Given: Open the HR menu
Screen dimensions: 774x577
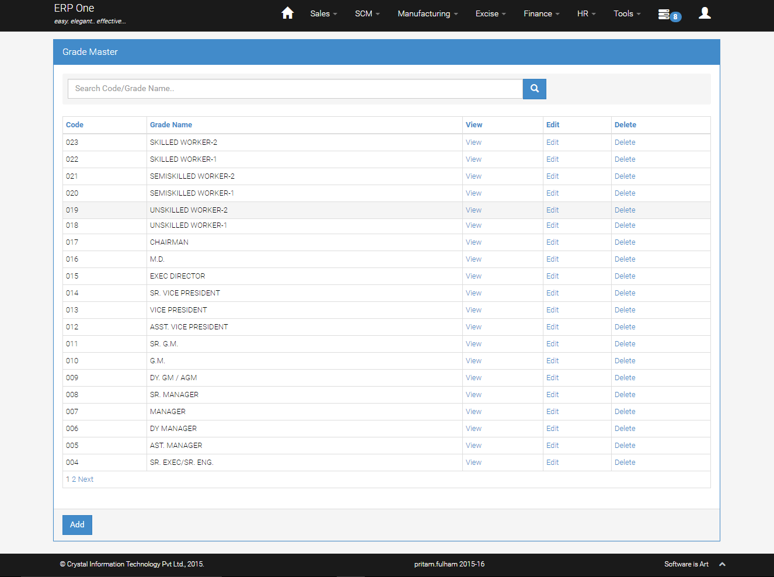Looking at the screenshot, I should pos(586,13).
